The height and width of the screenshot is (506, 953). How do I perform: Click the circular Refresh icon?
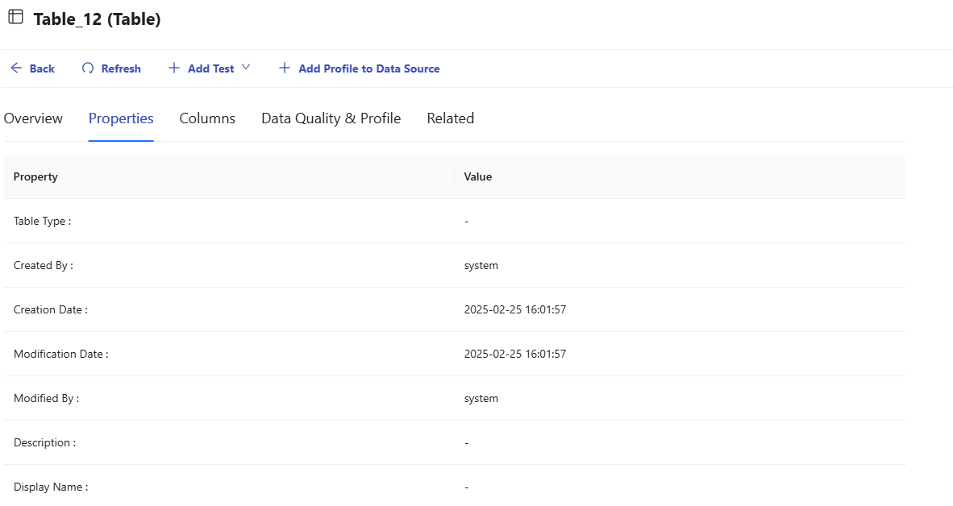pos(88,68)
